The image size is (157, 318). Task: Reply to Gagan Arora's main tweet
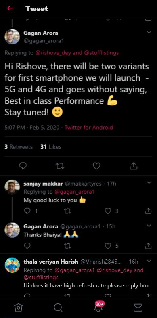point(23,166)
